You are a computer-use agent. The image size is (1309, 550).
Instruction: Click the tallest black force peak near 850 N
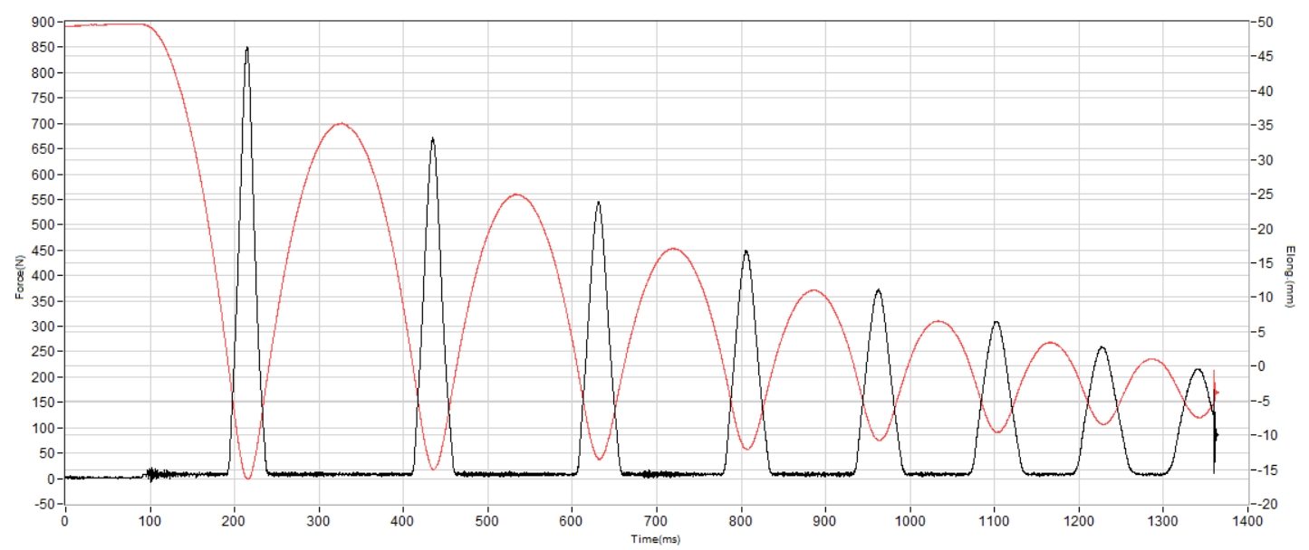click(x=246, y=49)
